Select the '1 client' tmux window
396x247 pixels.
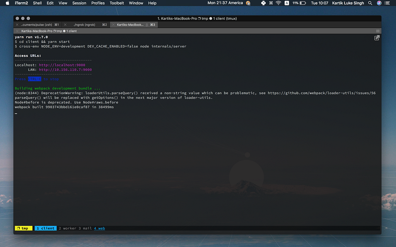click(x=46, y=228)
